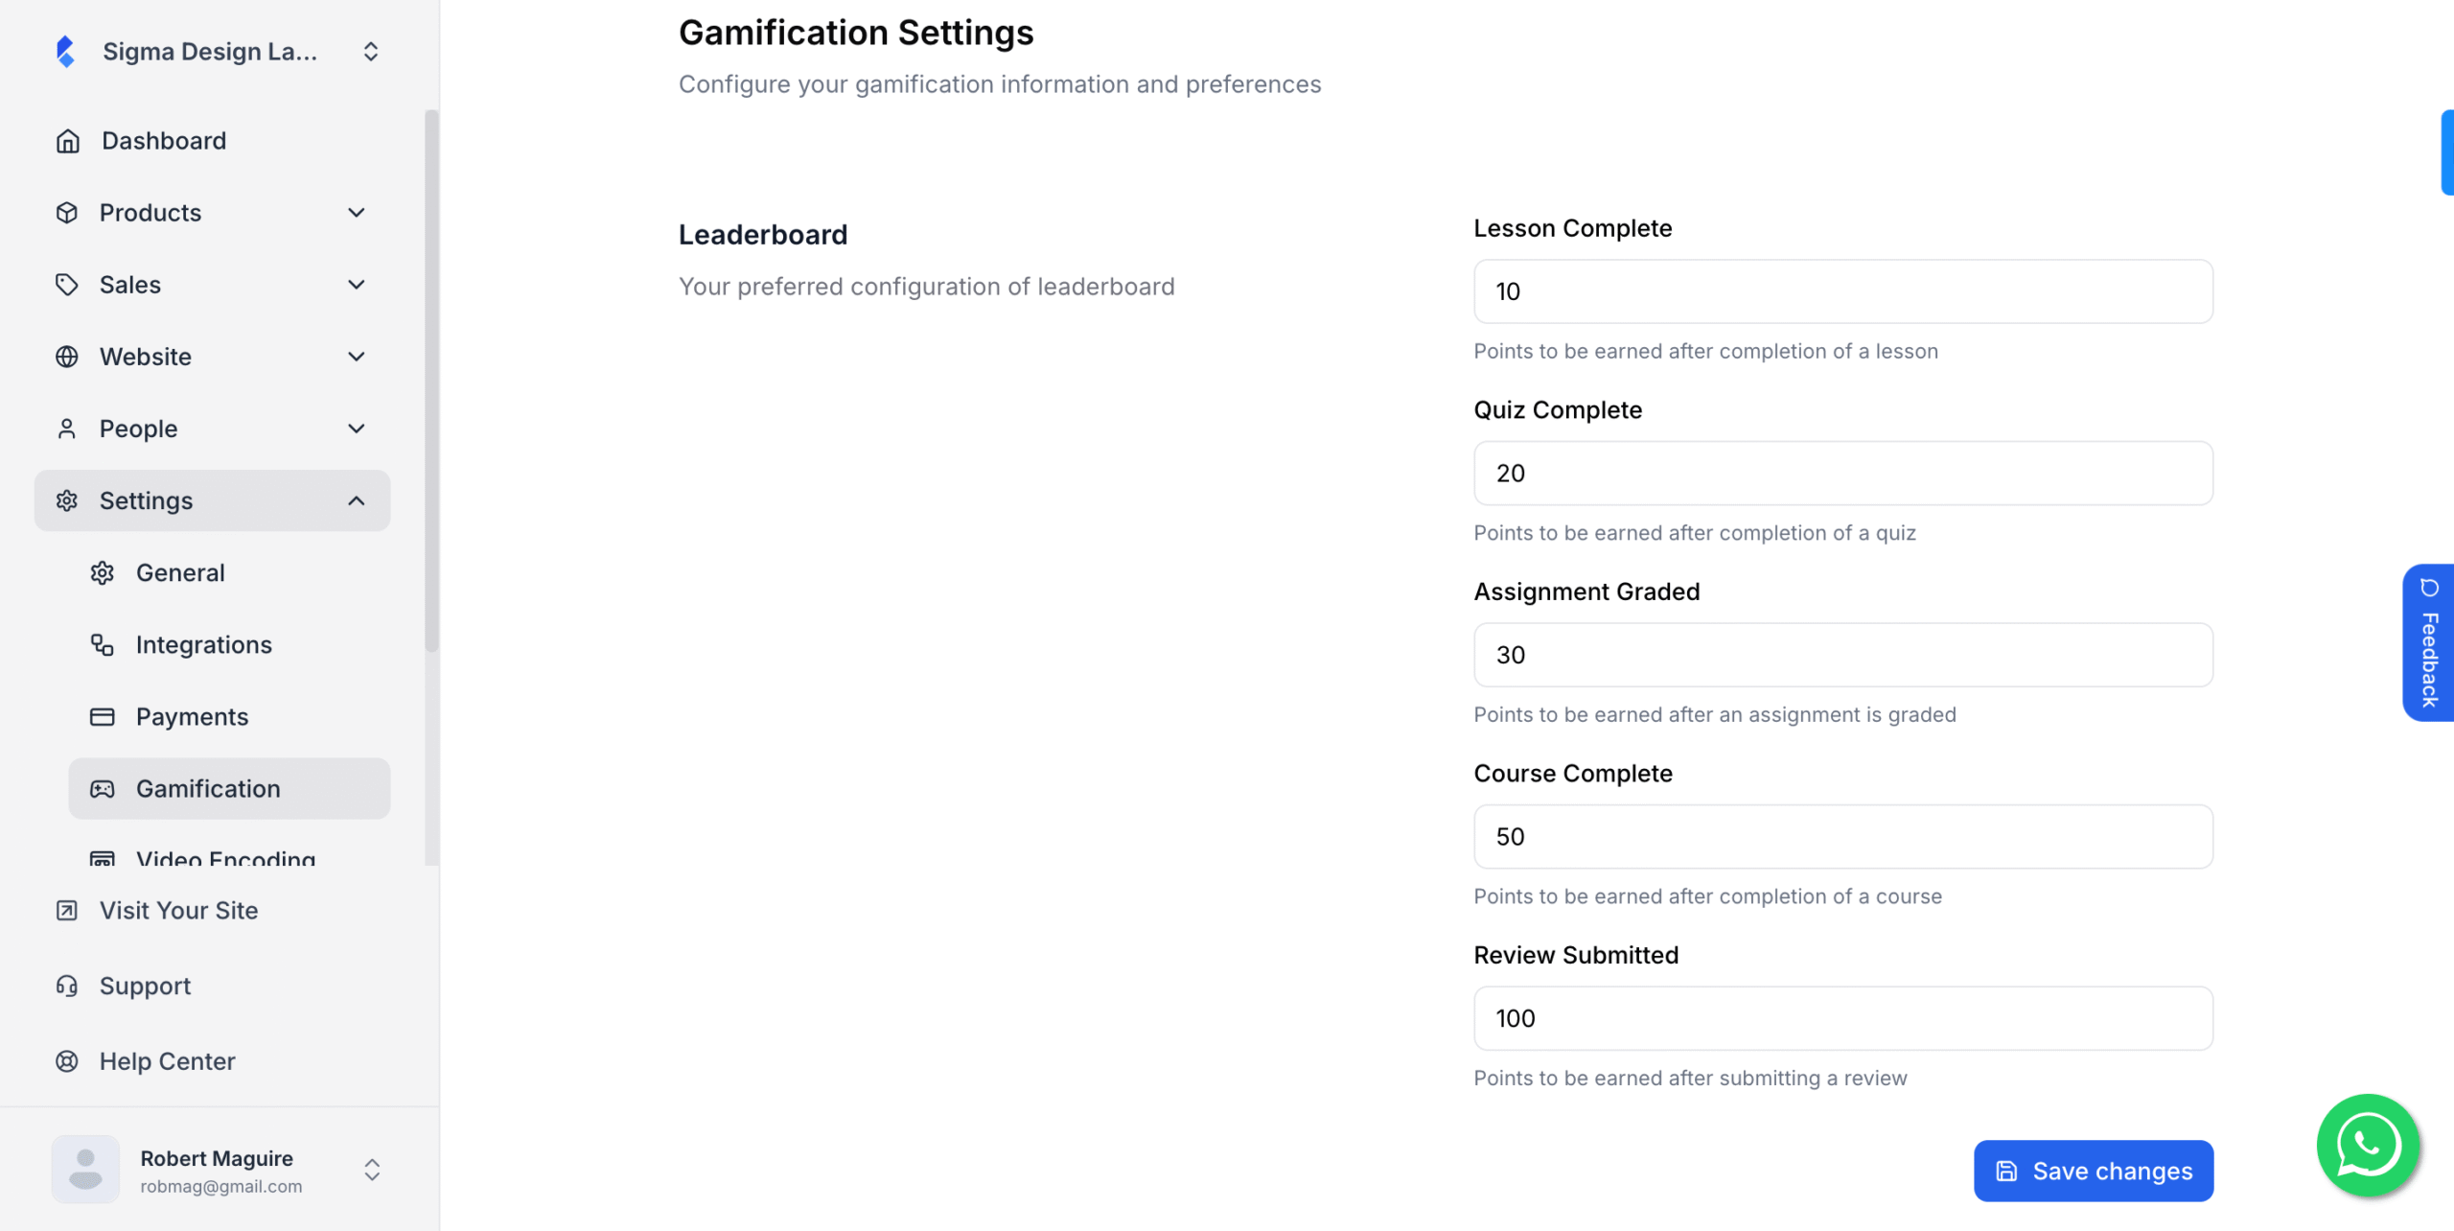This screenshot has height=1231, width=2454.
Task: Open the WhatsApp chat bubble
Action: 2367,1144
